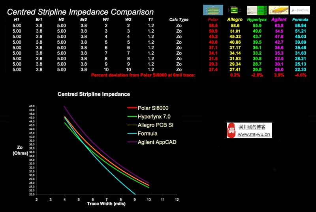The image size is (316, 212).
Task: Click the Percent deviation from Polar Si8000 label
Action: [x=143, y=75]
